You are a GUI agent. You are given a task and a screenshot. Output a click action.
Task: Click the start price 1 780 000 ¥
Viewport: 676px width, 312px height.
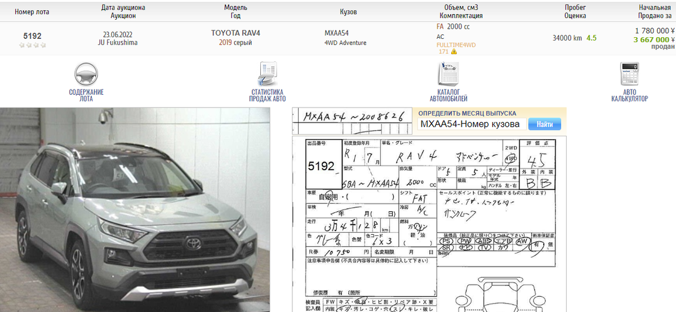point(655,31)
